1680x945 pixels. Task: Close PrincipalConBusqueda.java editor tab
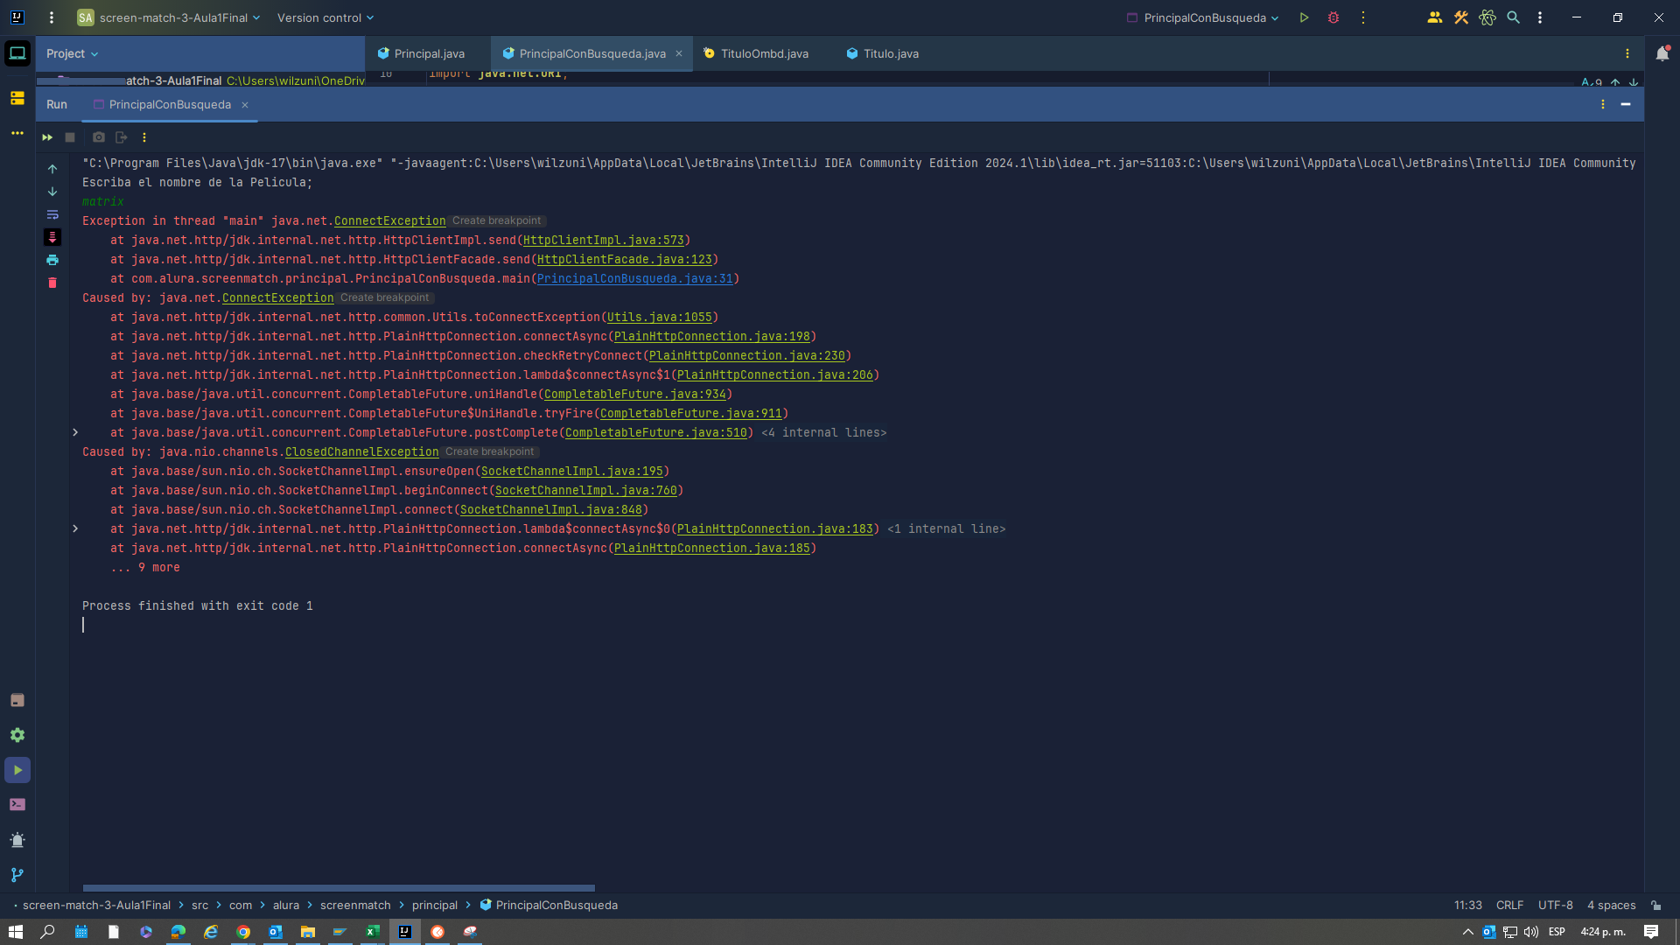pos(679,53)
